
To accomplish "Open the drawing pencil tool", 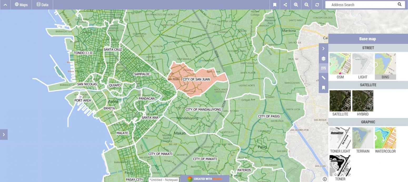I will (x=323, y=78).
